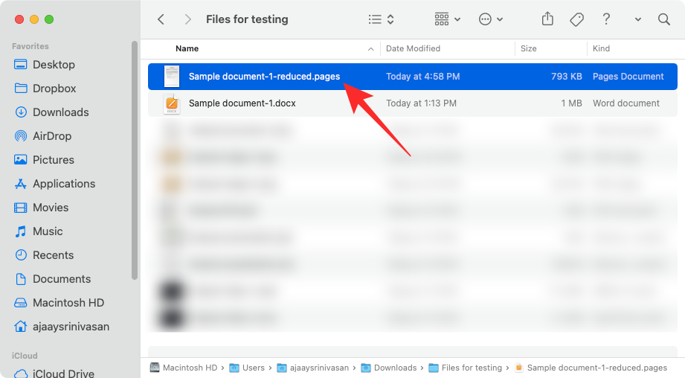Image resolution: width=685 pixels, height=378 pixels.
Task: Select Sample document-1-reduced.pages file name
Action: (264, 77)
